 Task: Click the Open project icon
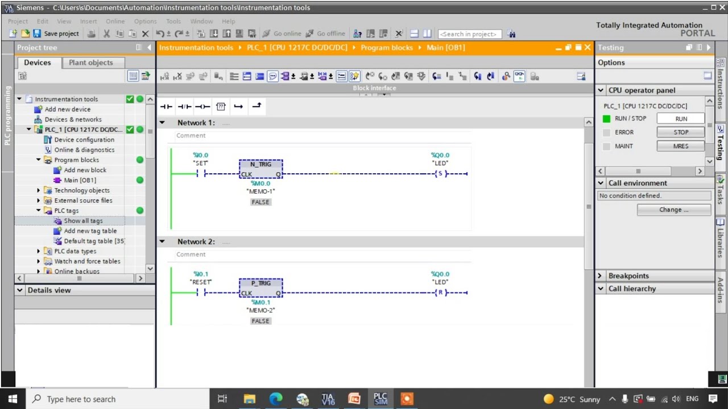click(25, 34)
